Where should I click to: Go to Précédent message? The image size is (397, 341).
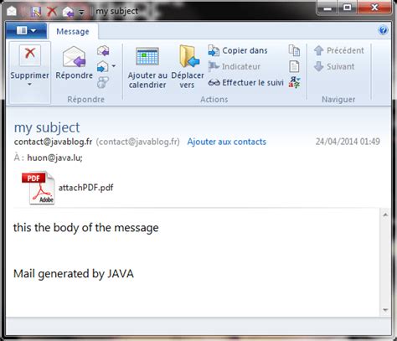[338, 50]
